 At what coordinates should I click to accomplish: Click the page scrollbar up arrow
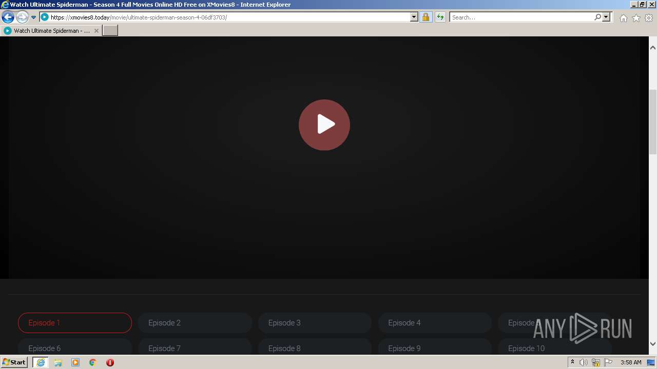(x=653, y=48)
